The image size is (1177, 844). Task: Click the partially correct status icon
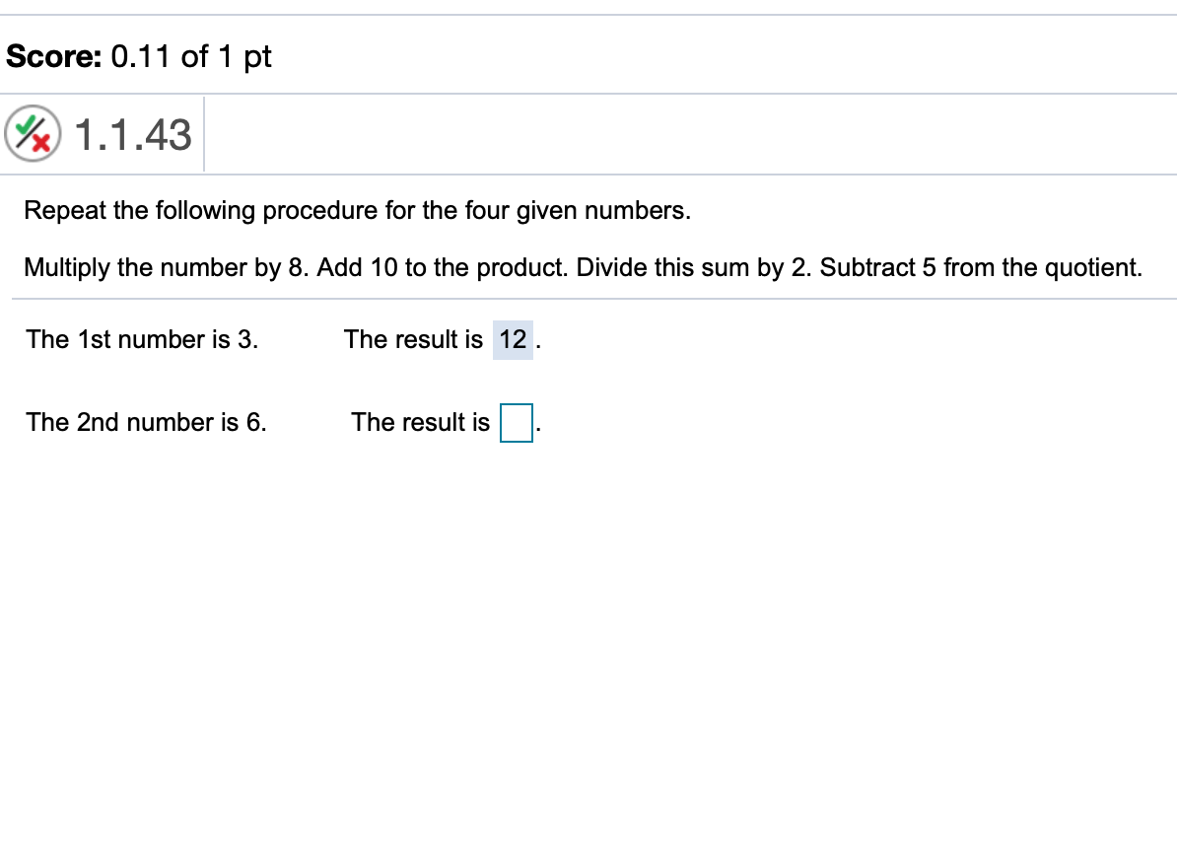34,134
